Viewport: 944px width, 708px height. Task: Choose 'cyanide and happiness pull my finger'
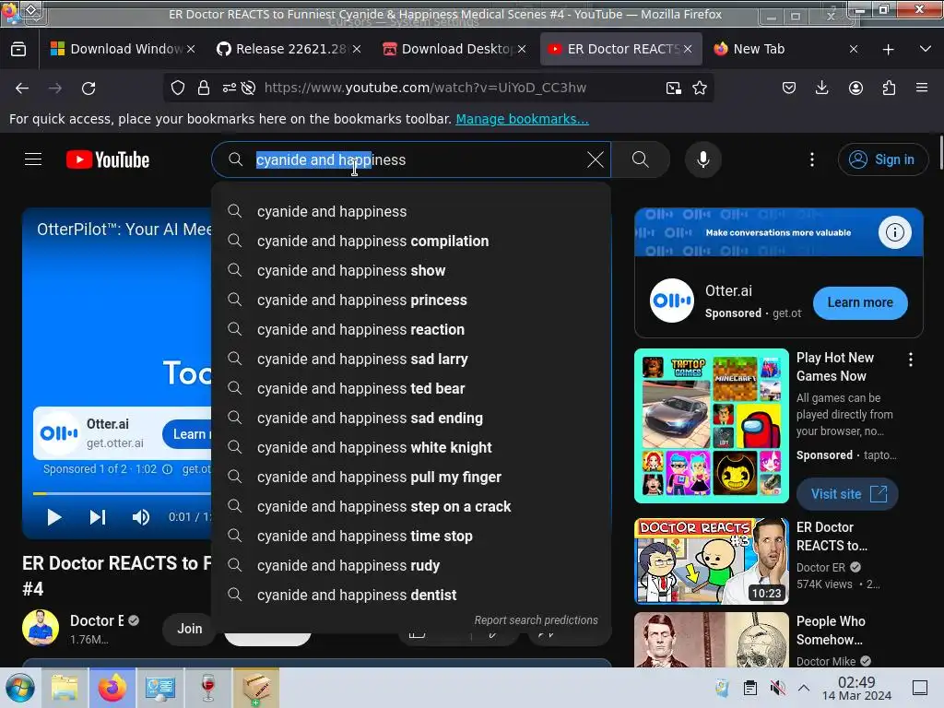[x=411, y=477]
